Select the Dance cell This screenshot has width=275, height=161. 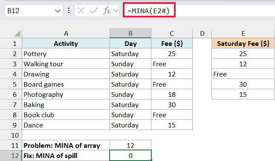[x=66, y=125]
